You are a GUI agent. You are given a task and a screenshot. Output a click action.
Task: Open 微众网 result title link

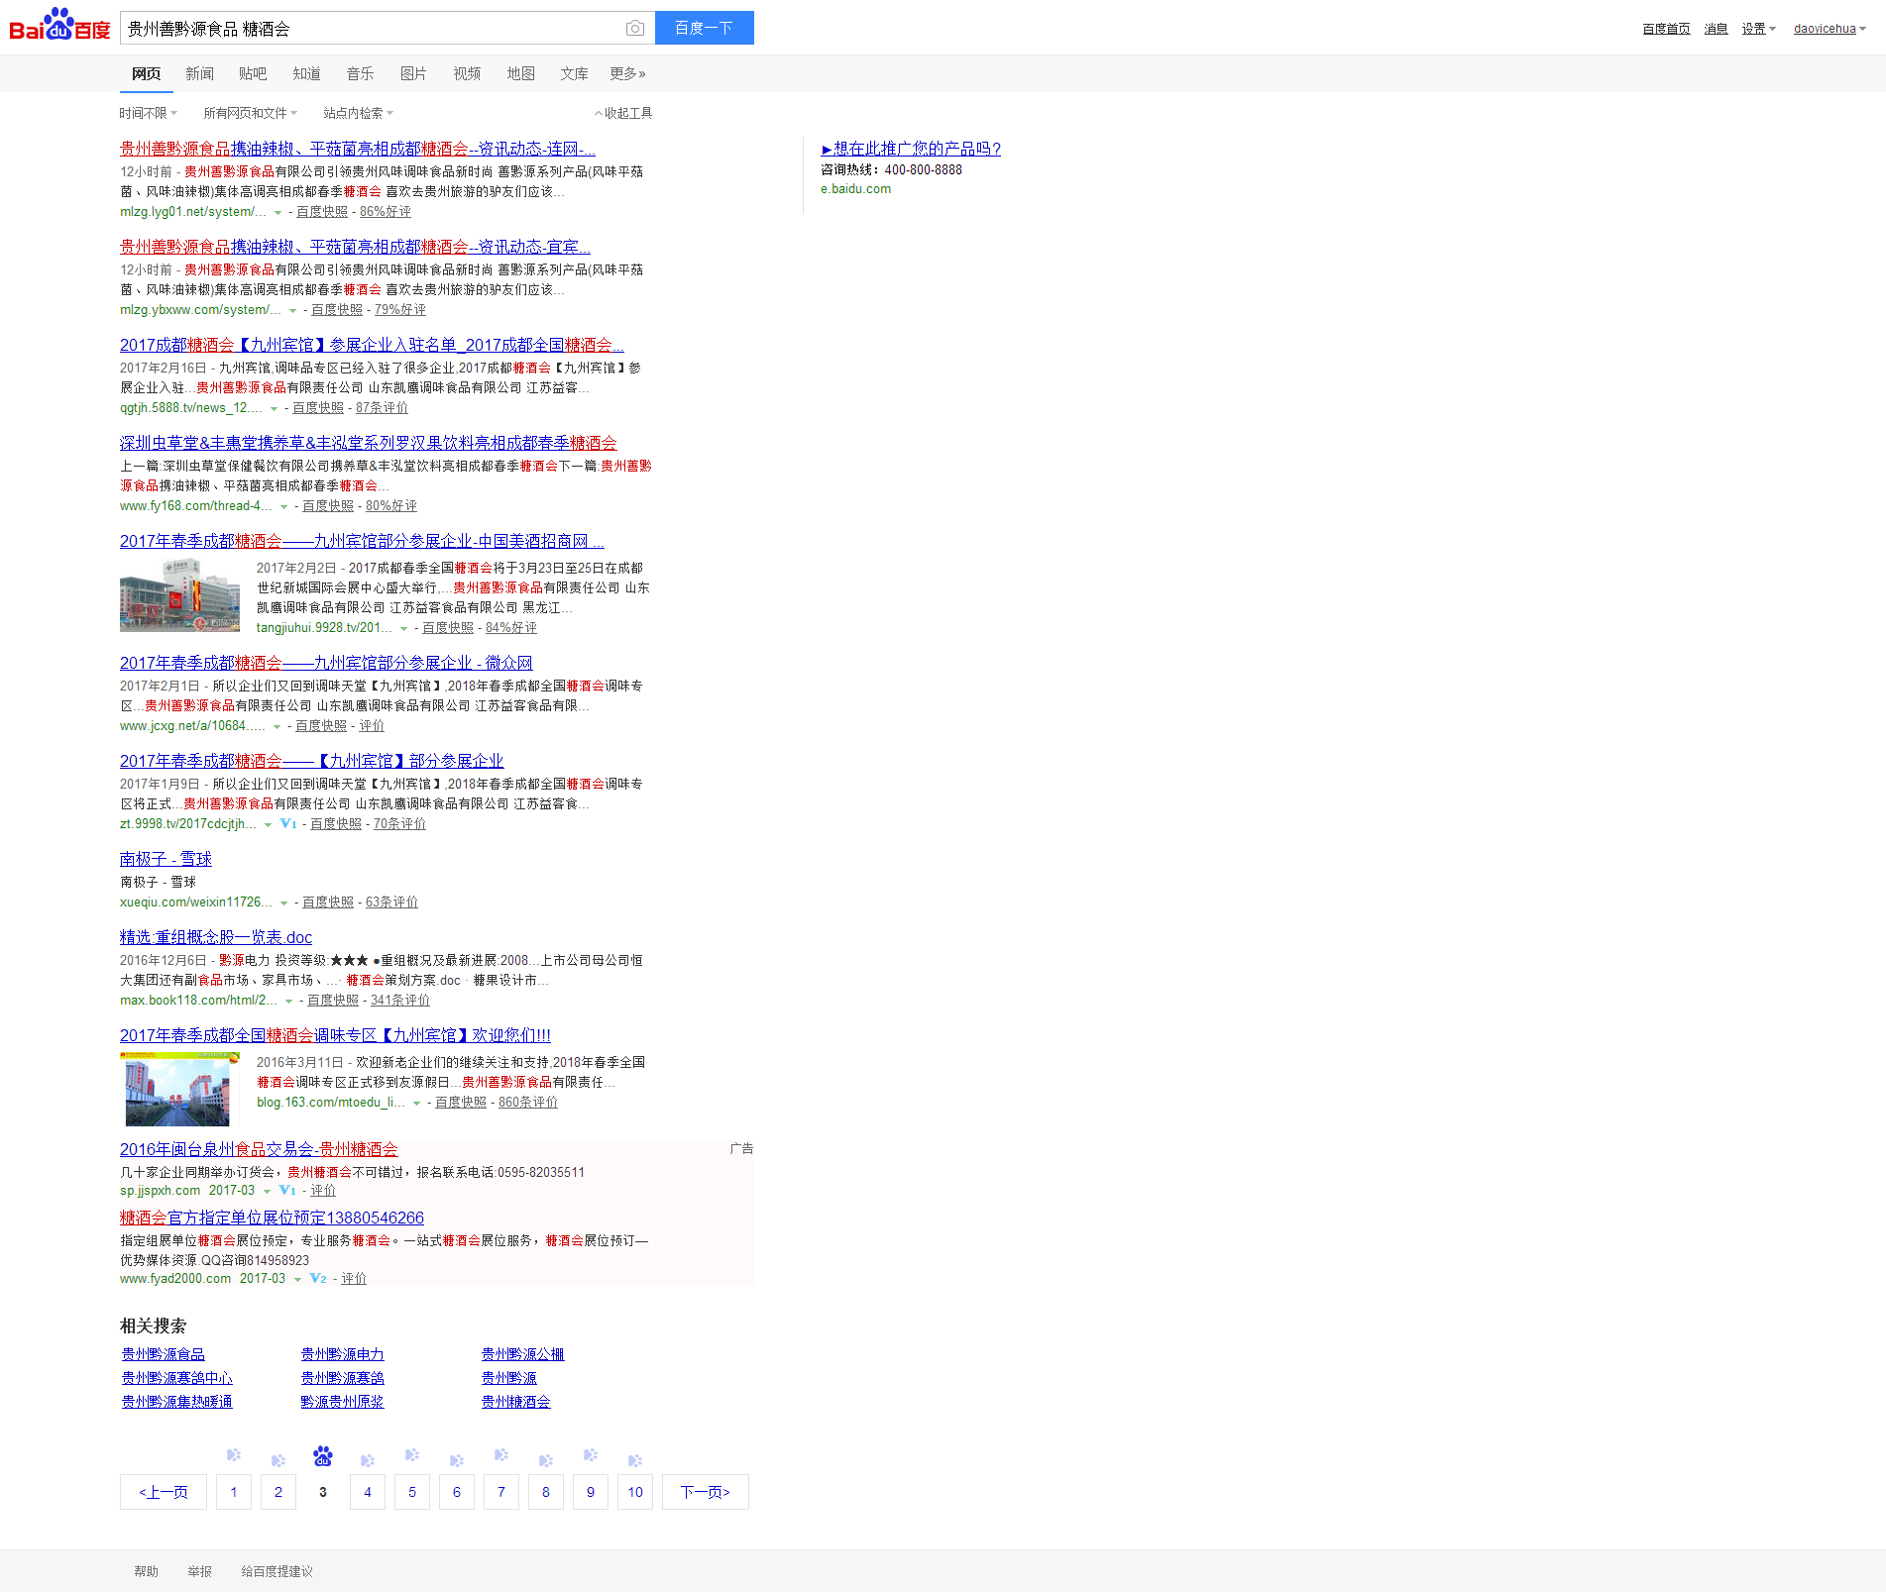point(326,663)
